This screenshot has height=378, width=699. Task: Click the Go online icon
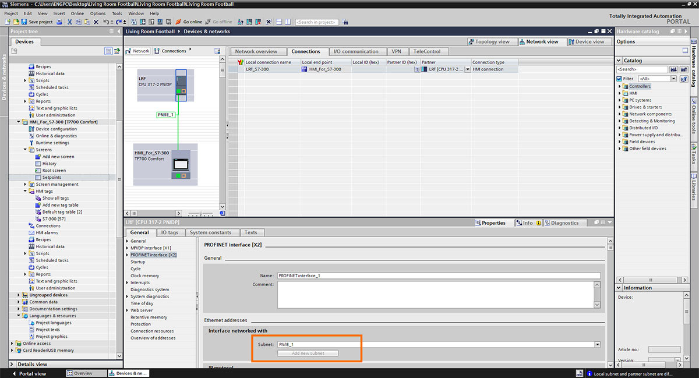click(x=178, y=22)
